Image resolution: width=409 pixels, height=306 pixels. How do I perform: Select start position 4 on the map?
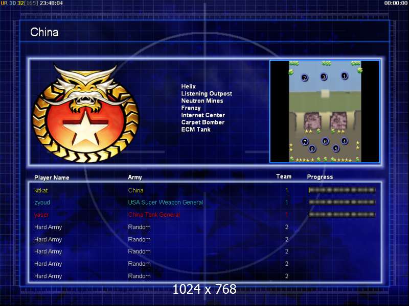pyautogui.click(x=344, y=141)
